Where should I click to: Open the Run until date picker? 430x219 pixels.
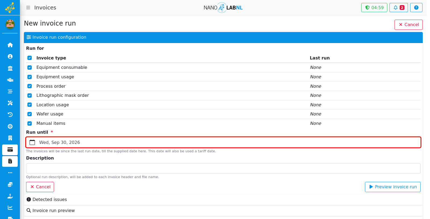(223, 142)
